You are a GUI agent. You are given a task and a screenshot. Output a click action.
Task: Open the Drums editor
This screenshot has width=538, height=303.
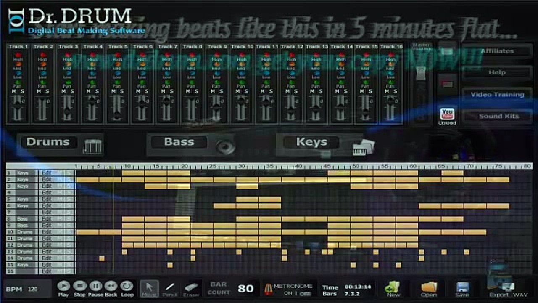tap(60, 144)
